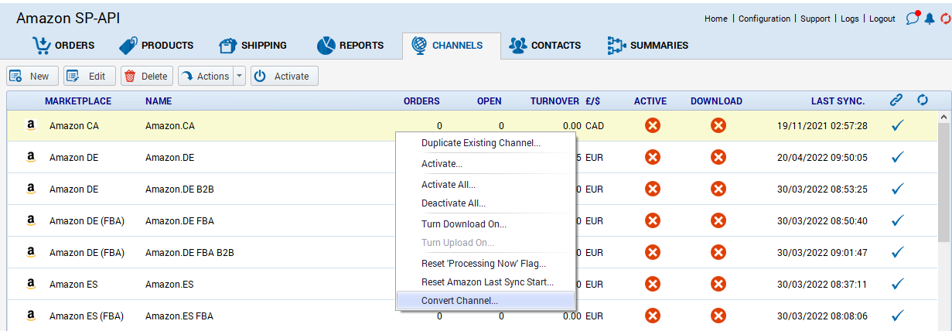Click last sync 20/04/2022 09:50:05
Image resolution: width=952 pixels, height=331 pixels.
coord(822,157)
